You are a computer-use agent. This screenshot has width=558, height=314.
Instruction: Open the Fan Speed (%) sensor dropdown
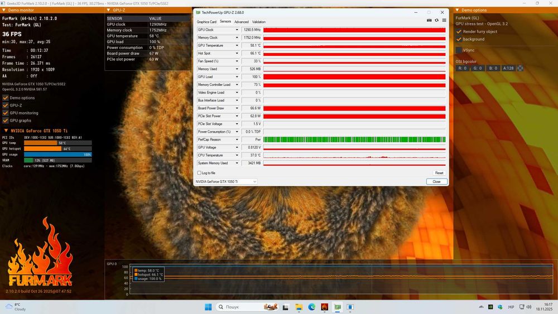pos(237,61)
